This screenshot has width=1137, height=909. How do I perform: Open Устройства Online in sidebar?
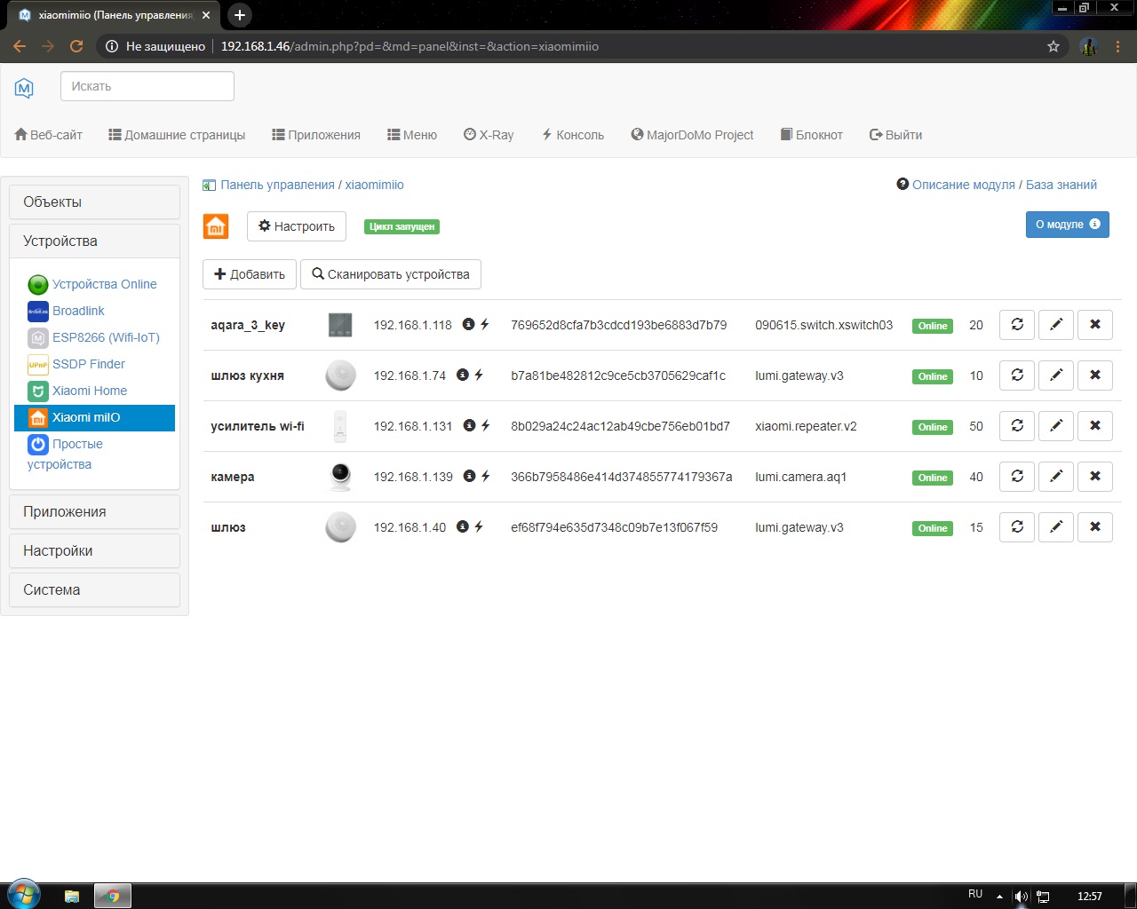coord(104,284)
